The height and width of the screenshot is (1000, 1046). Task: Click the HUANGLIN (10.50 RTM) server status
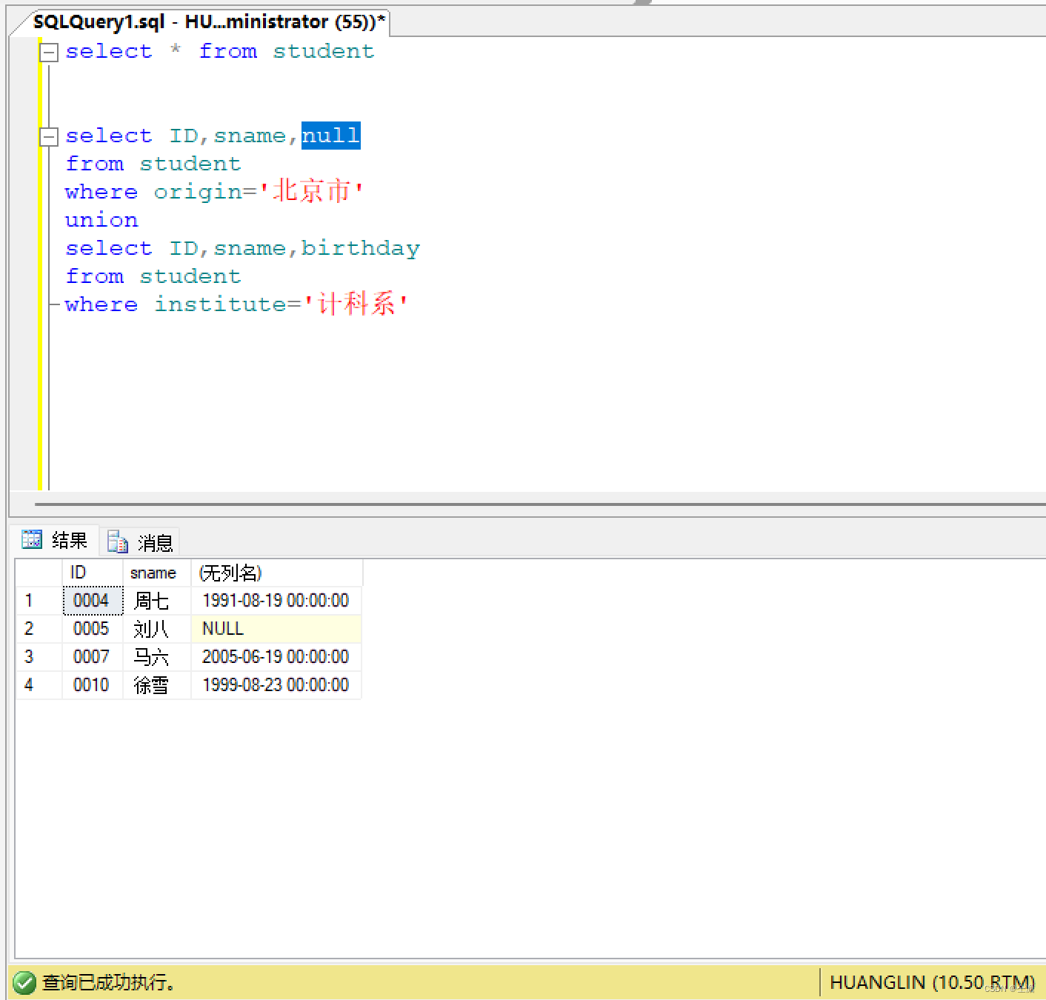(932, 983)
